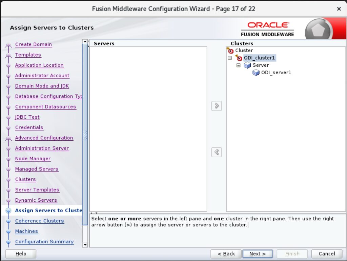This screenshot has height=261, width=347.
Task: Click the Templates step node icon
Action: (x=8, y=55)
